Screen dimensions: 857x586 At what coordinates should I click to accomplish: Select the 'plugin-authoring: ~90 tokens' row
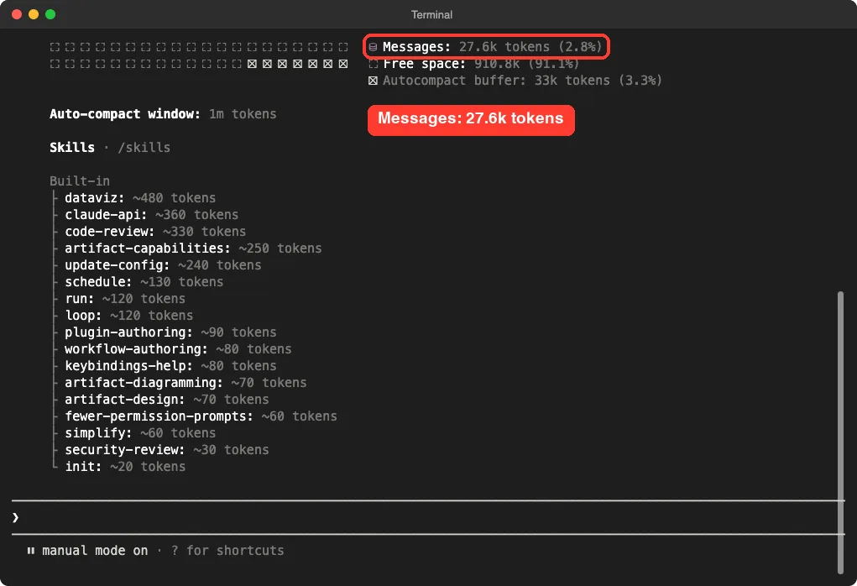click(170, 332)
